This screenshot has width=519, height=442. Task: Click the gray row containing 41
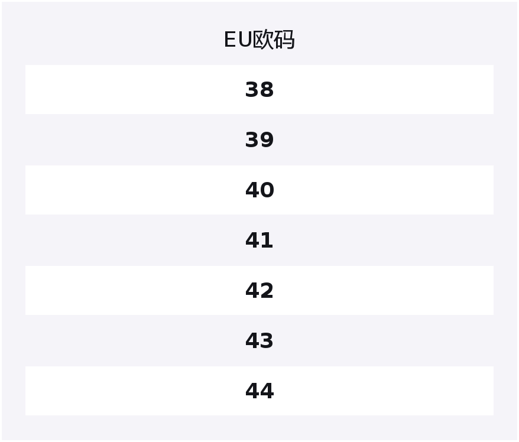[x=259, y=240]
